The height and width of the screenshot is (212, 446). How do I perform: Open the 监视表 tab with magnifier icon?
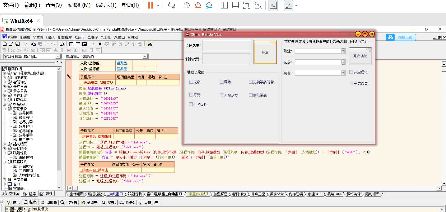[69, 202]
